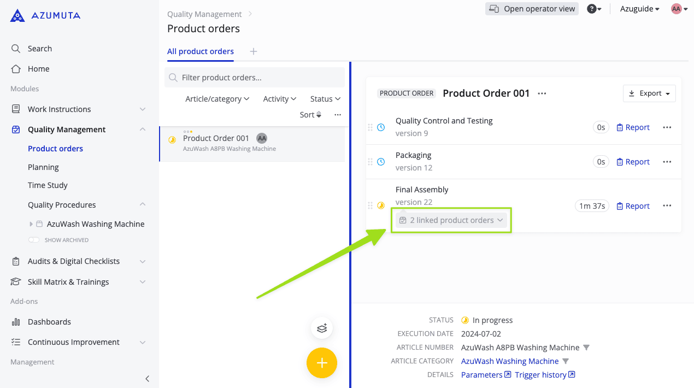
Task: Open the Trigger history link
Action: coord(542,374)
